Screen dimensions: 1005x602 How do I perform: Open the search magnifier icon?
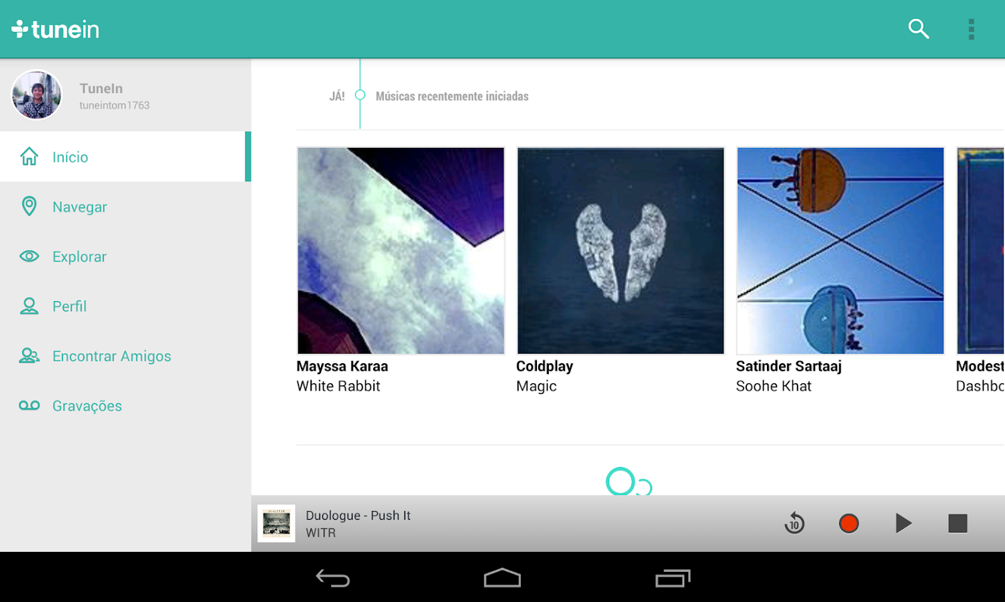point(918,29)
